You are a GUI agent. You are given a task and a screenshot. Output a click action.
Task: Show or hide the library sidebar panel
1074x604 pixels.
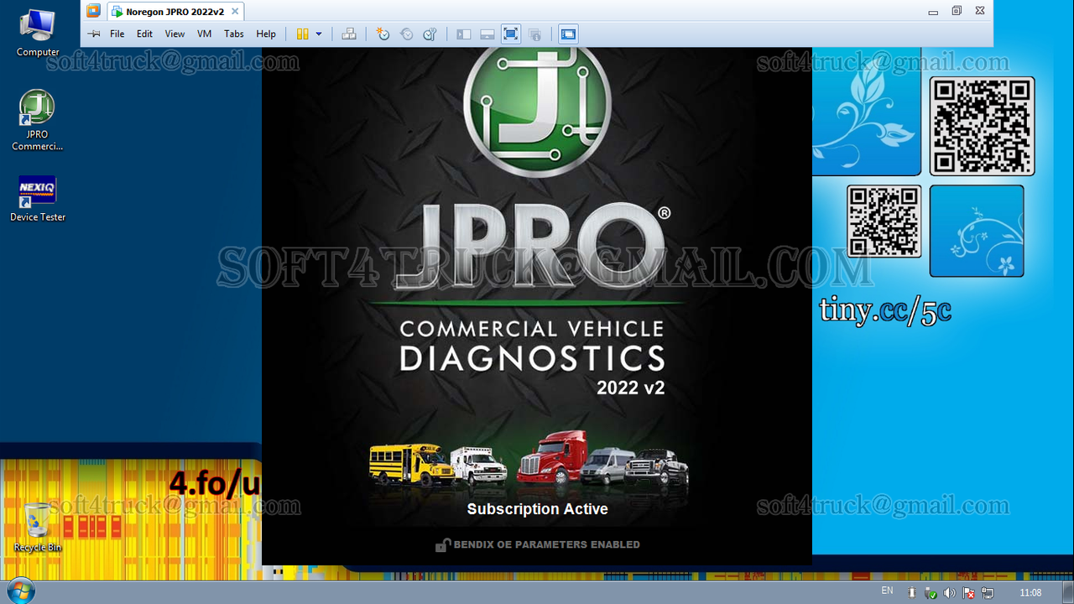point(464,34)
